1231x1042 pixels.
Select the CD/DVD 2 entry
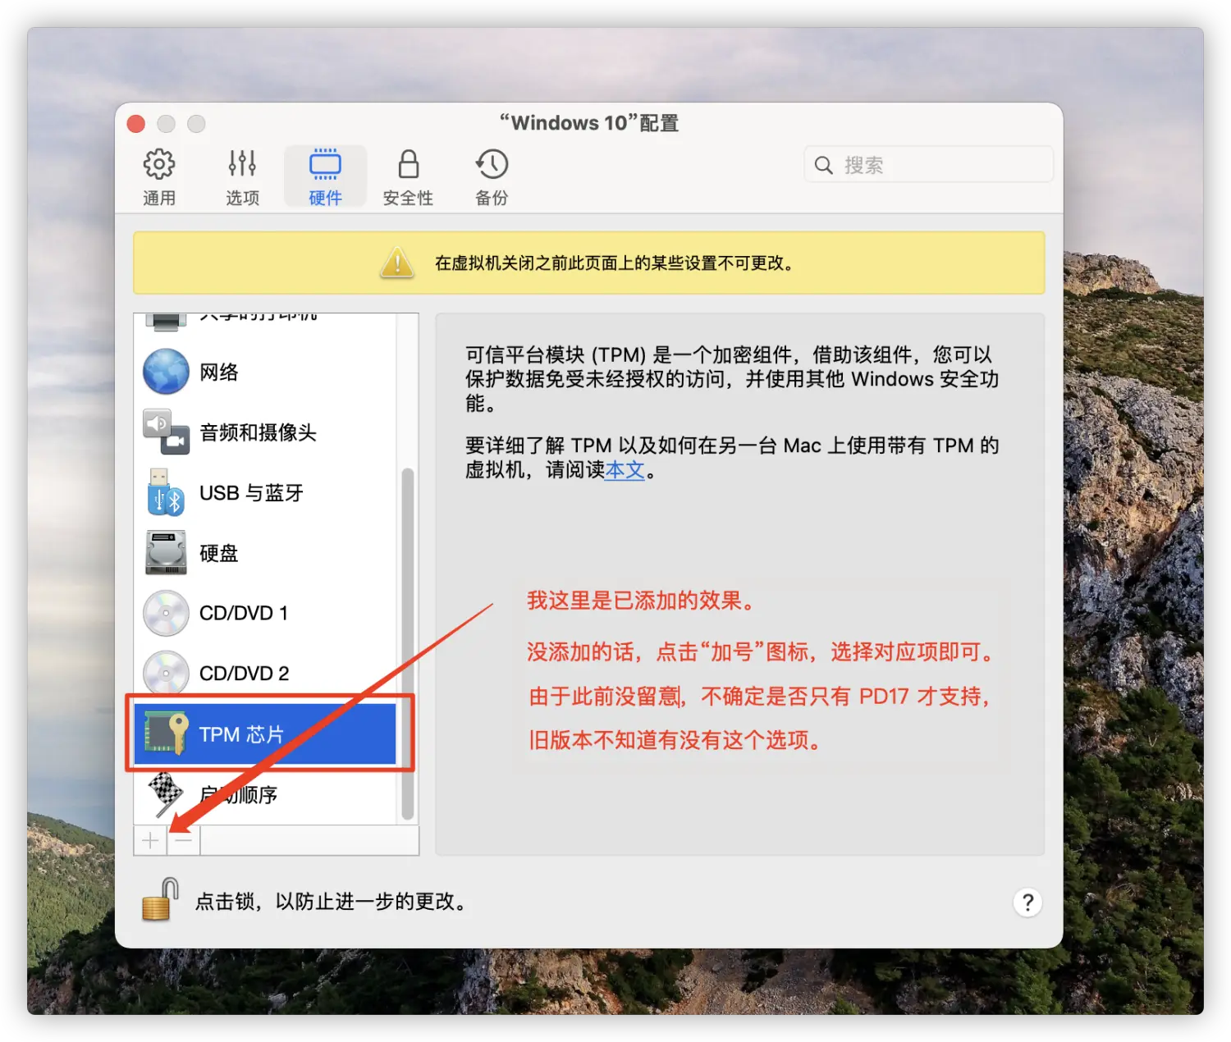[x=245, y=674]
